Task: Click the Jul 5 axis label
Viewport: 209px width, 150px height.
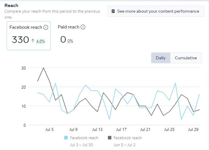Action: coord(49,129)
